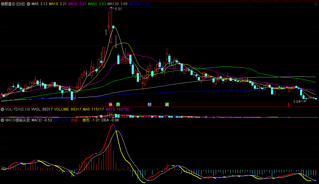Screen dimensions: 319x184
Task: Expand the MACD提前买卖 indicator dropdown
Action: pos(2,120)
